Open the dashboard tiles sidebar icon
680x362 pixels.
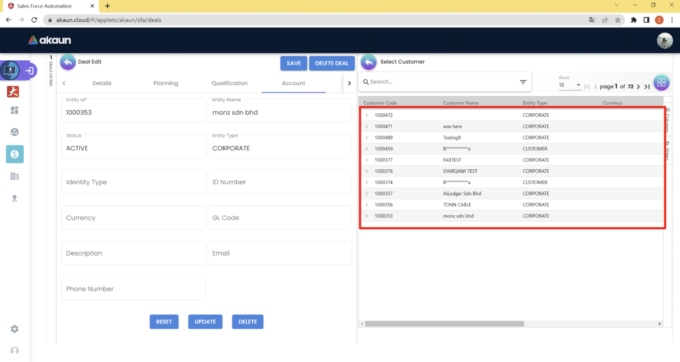(15, 110)
